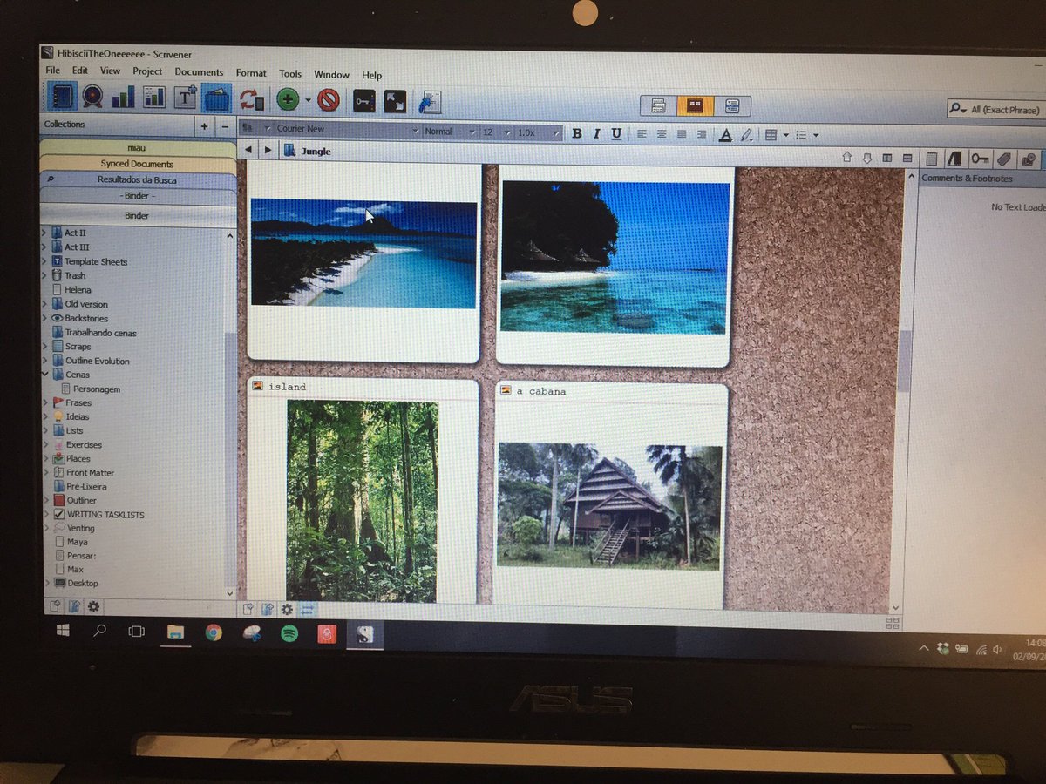1046x784 pixels.
Task: Open Inspector Notes tab icon
Action: point(931,159)
